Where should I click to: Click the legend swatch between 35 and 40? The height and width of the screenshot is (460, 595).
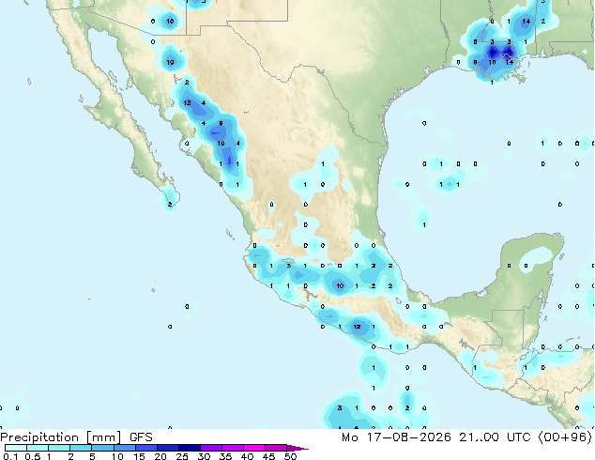232,448
